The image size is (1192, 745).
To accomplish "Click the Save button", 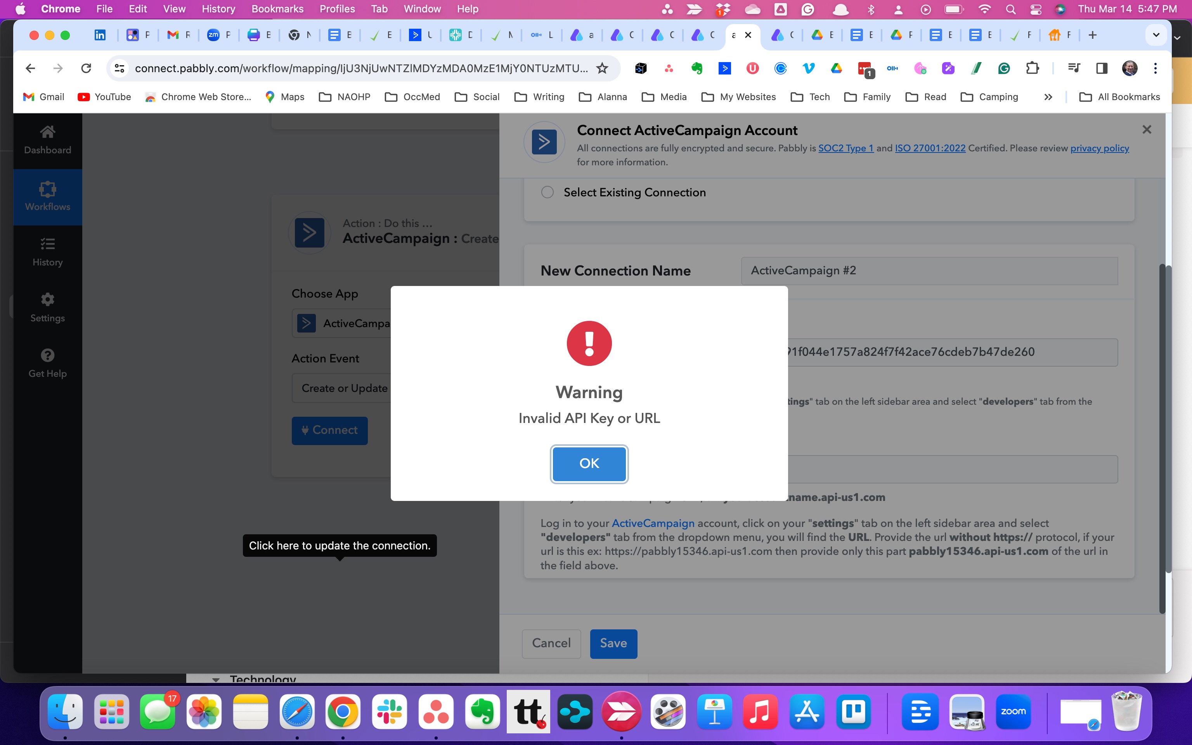I will click(x=613, y=643).
